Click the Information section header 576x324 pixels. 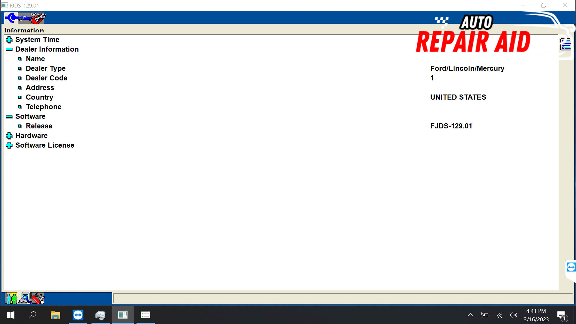[24, 30]
